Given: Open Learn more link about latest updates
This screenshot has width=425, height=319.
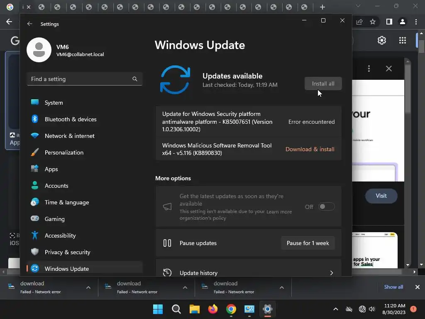Looking at the screenshot, I should 279,211.
